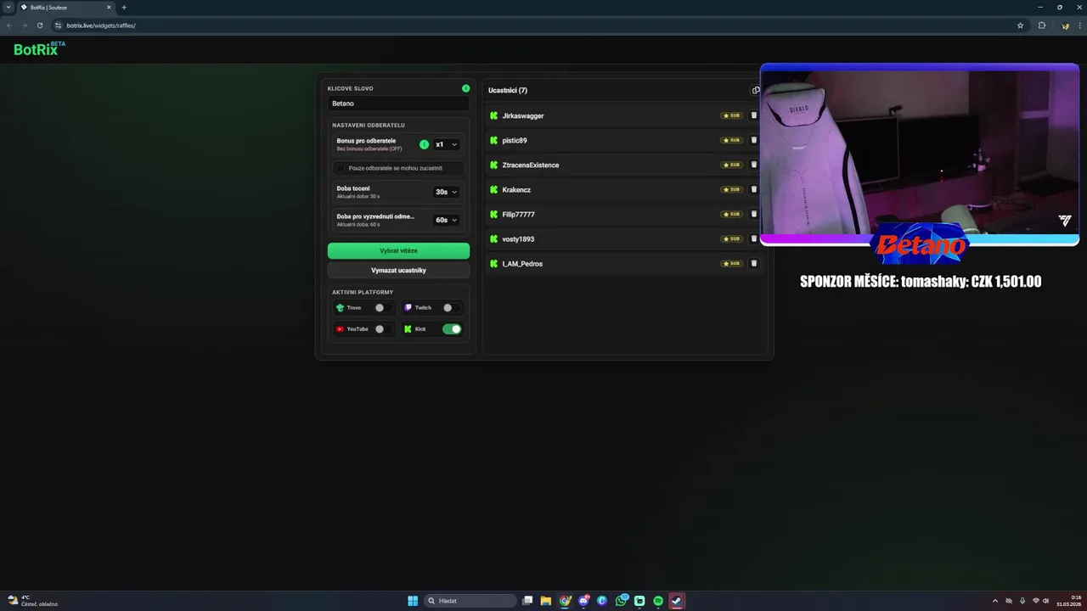Delete participant Jirkaswagger with trash icon
This screenshot has height=611, width=1087.
pos(753,115)
